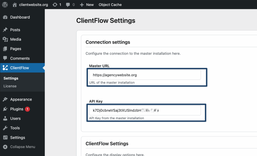Click the WordPress logo icon
This screenshot has height=156, width=257.
(x=5, y=5)
